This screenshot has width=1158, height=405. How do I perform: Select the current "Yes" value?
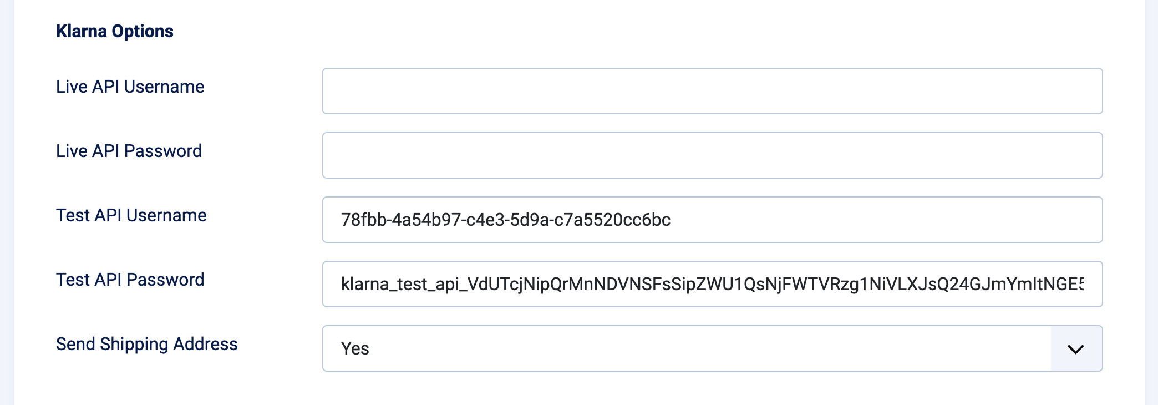[354, 348]
